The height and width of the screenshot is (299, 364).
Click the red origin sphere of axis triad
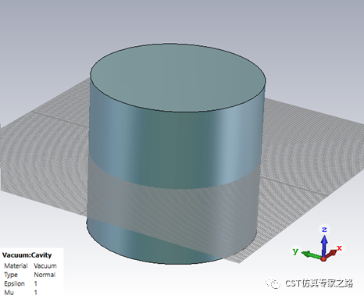pos(323,258)
